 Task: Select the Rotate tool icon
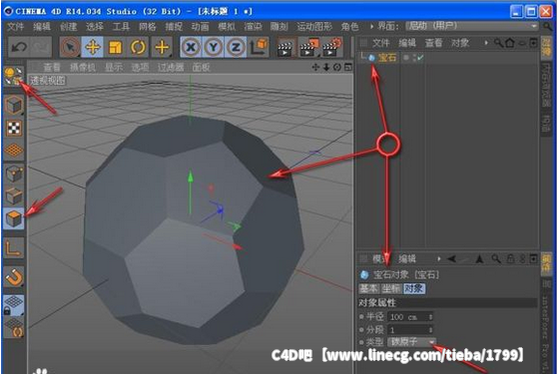(x=138, y=47)
